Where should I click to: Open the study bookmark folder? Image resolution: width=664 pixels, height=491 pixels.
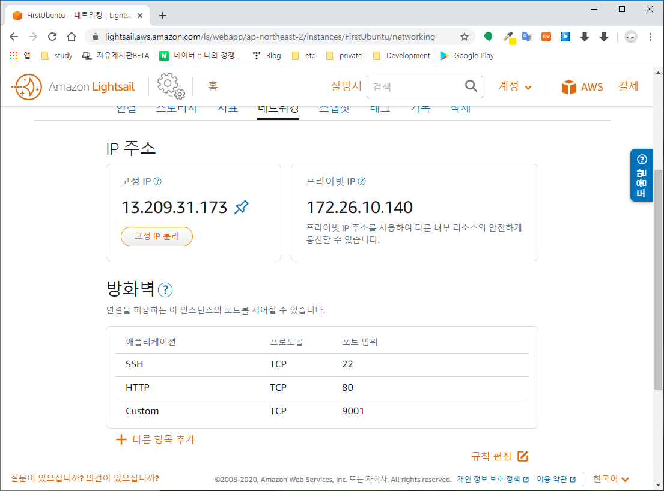coord(56,55)
